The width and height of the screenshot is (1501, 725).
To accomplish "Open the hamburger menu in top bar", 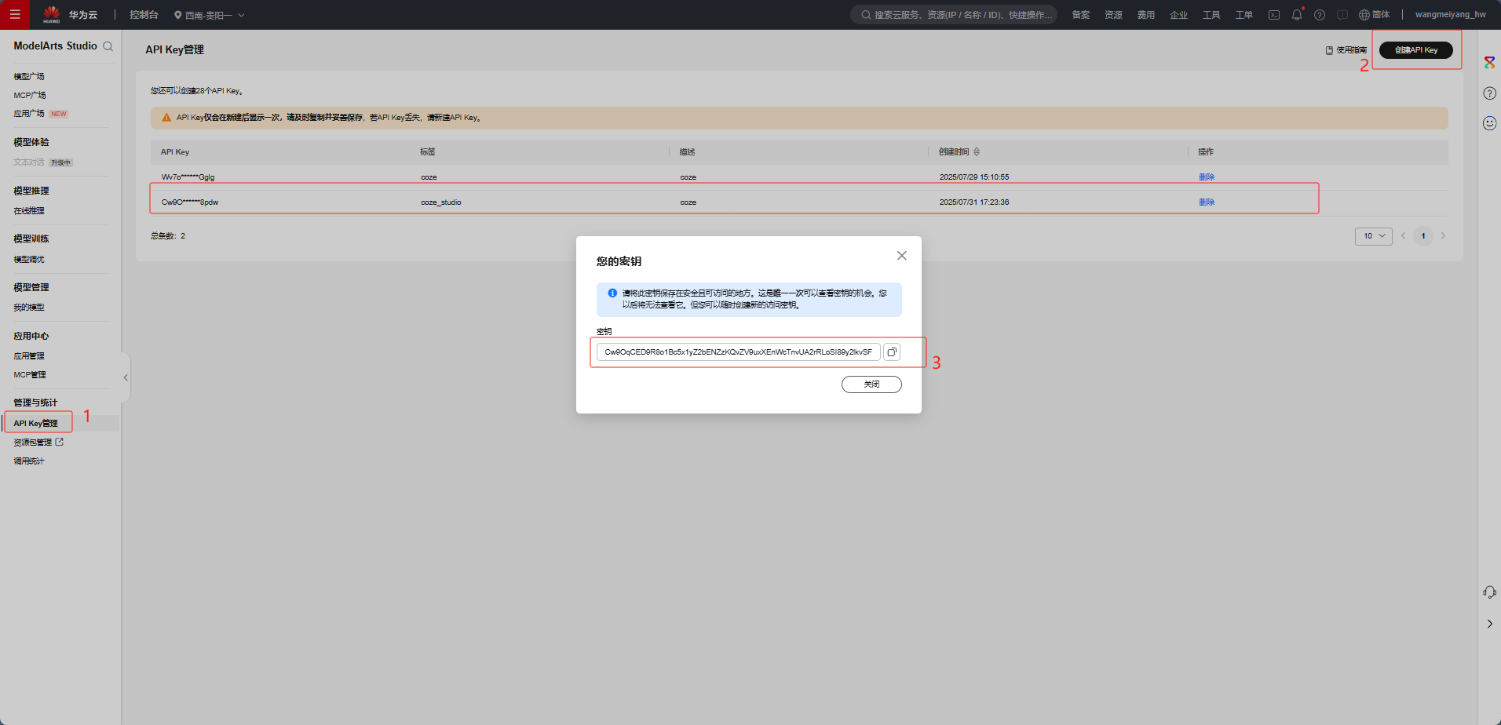I will click(15, 15).
